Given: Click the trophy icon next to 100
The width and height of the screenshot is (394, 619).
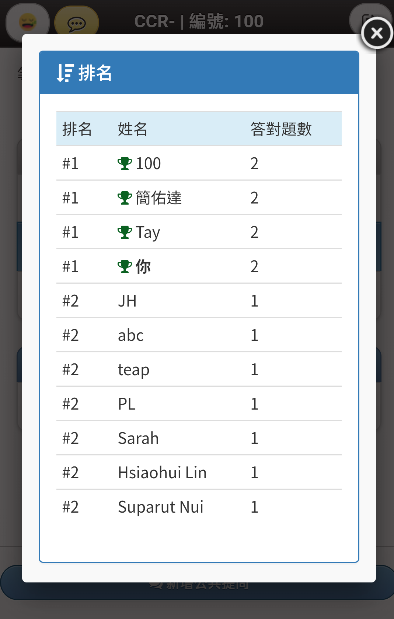Looking at the screenshot, I should point(125,164).
